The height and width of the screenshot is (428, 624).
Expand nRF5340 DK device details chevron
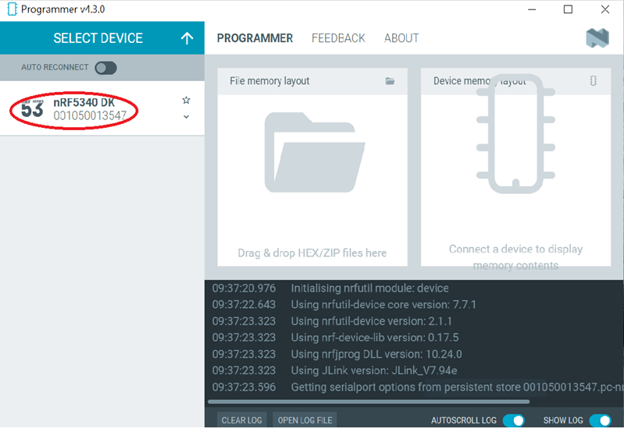(x=186, y=117)
